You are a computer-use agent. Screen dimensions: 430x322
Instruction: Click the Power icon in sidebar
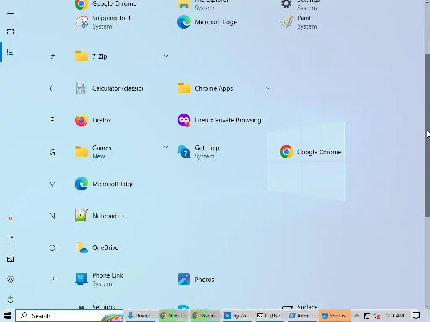pos(10,299)
